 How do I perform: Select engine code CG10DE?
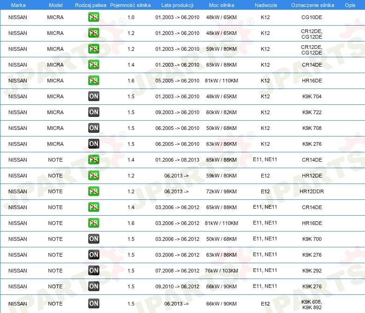coord(312,17)
